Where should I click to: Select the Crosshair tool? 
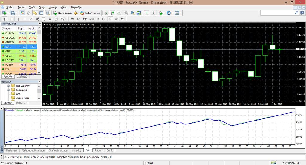click(11, 19)
